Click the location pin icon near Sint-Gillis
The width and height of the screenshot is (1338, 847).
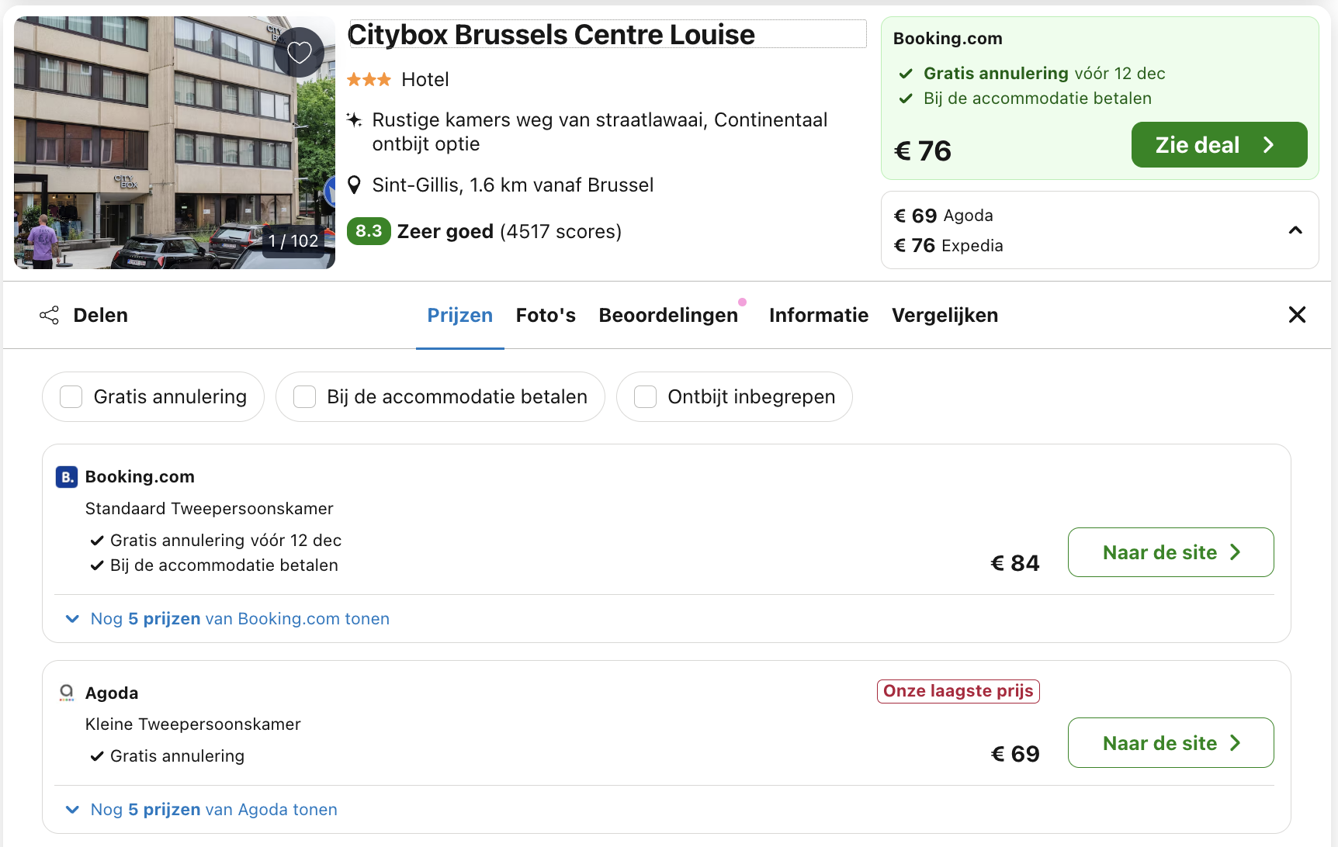(x=355, y=184)
